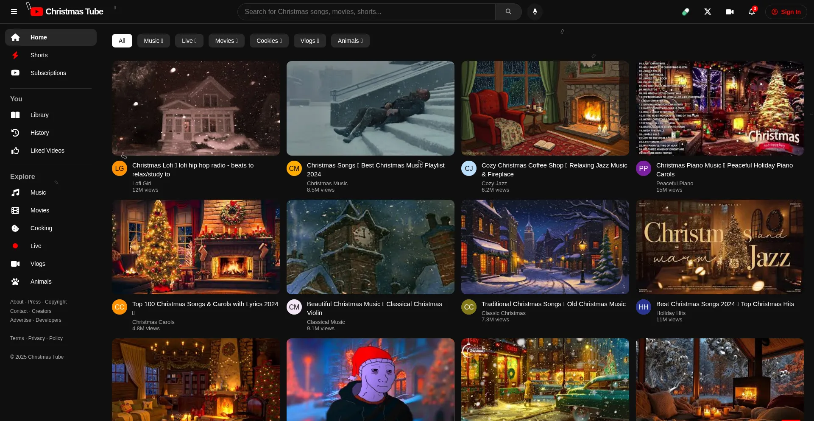Open the Christmas Lofi video thumbnail
Screen dimensions: 814x421
click(x=196, y=108)
